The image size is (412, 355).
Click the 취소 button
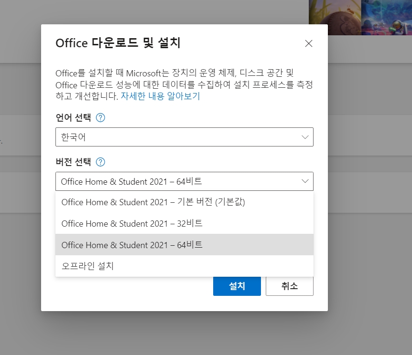(290, 286)
